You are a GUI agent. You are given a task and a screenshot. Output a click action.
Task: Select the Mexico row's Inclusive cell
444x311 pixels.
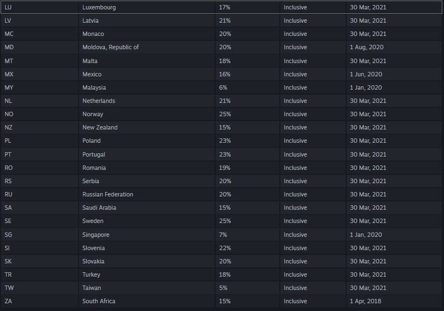(x=313, y=74)
